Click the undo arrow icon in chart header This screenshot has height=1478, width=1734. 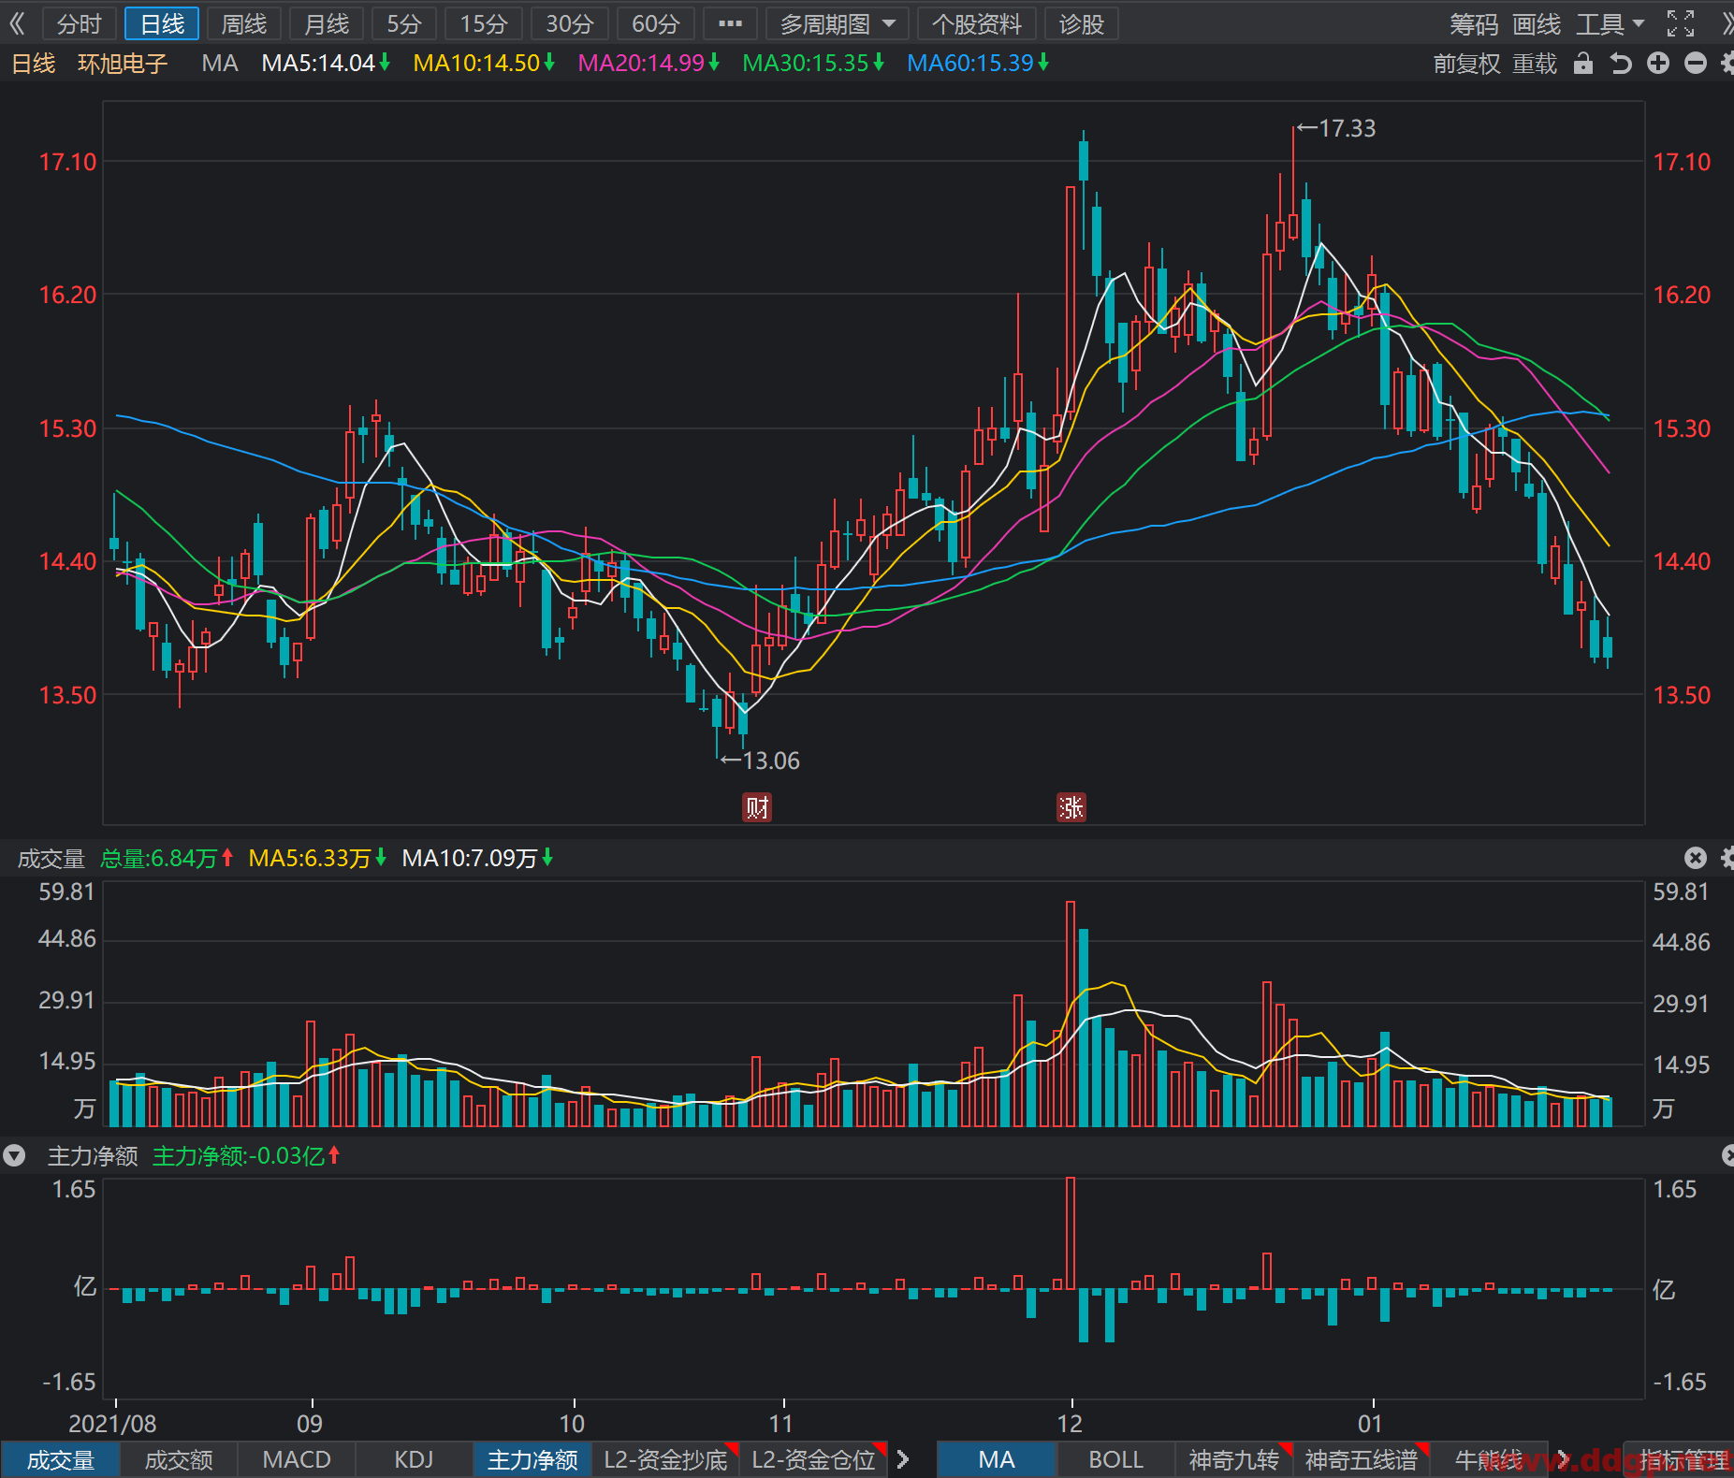[1621, 63]
